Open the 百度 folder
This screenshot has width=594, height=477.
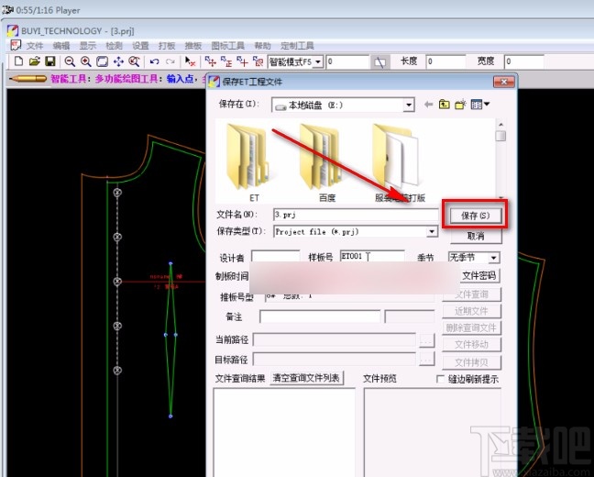pyautogui.click(x=321, y=164)
